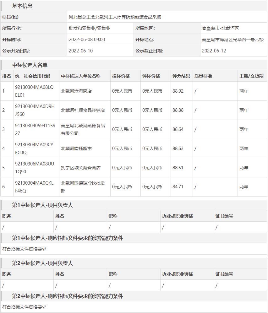Select candidate name 北戴河沧海商店
The image size is (268, 313).
coord(76,91)
